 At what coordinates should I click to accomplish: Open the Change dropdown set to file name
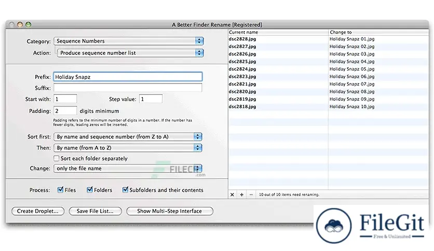click(128, 169)
